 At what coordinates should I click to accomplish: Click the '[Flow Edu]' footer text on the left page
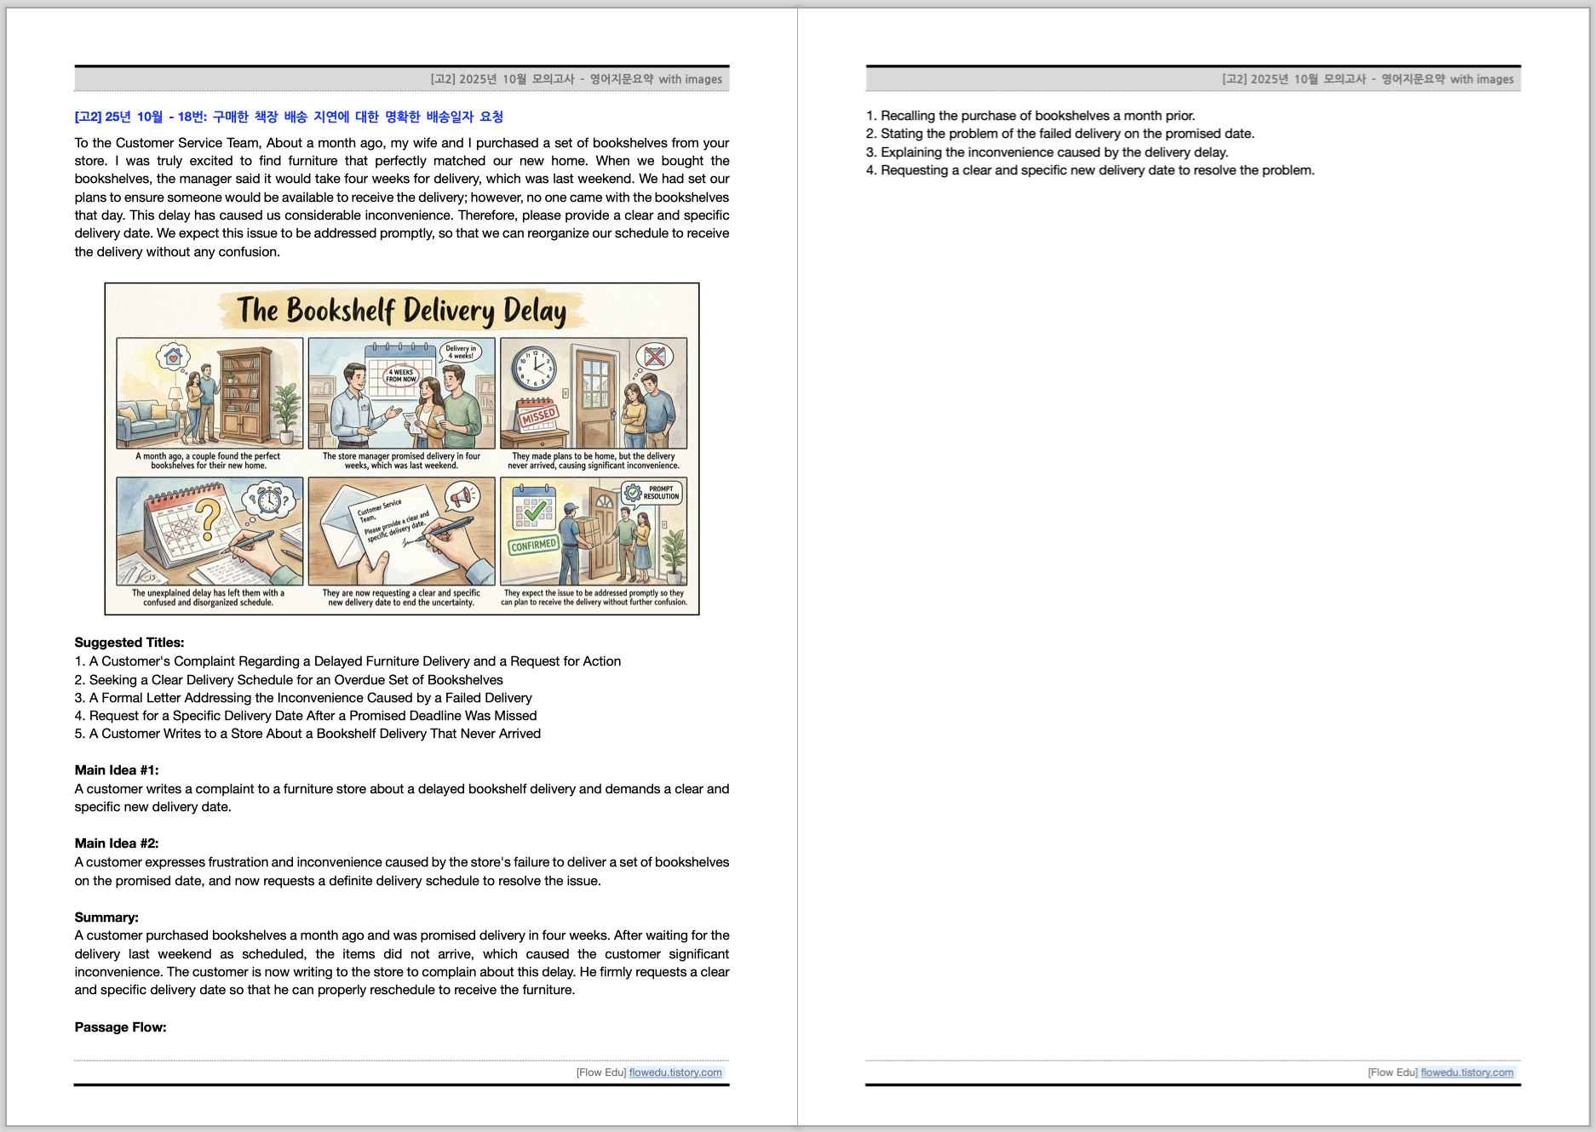pyautogui.click(x=601, y=1072)
